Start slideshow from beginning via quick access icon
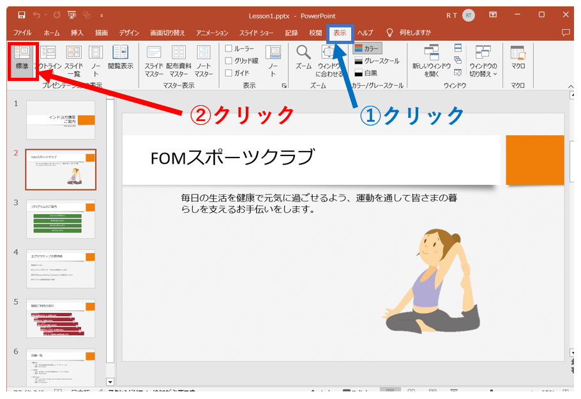Screen dimensions: 581x399 coord(72,15)
